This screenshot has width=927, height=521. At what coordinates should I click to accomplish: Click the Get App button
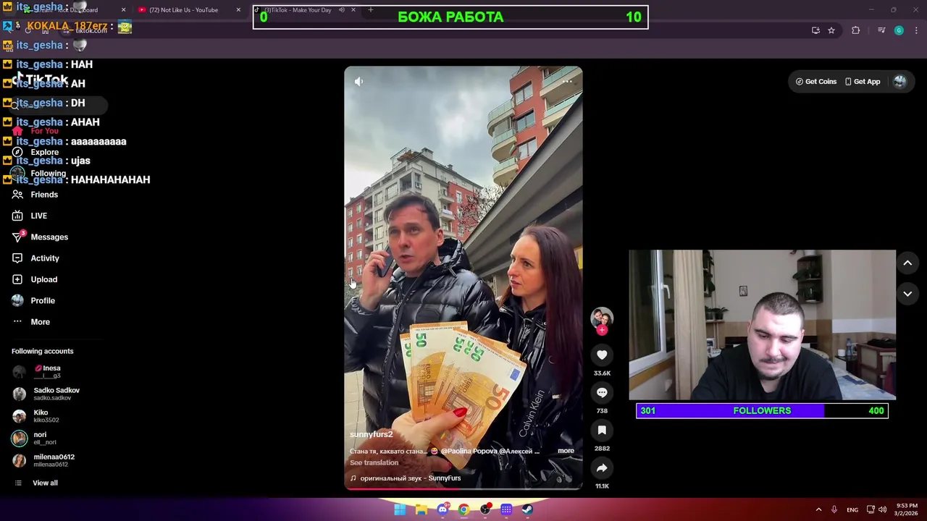(x=862, y=82)
